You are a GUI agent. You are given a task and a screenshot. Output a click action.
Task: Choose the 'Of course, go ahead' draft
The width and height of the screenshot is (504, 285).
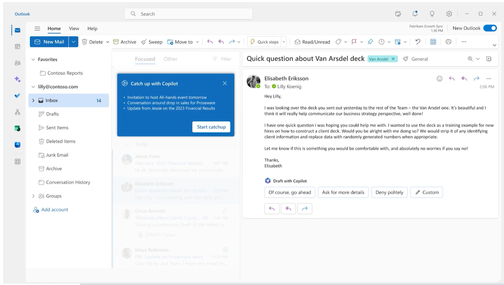point(290,192)
